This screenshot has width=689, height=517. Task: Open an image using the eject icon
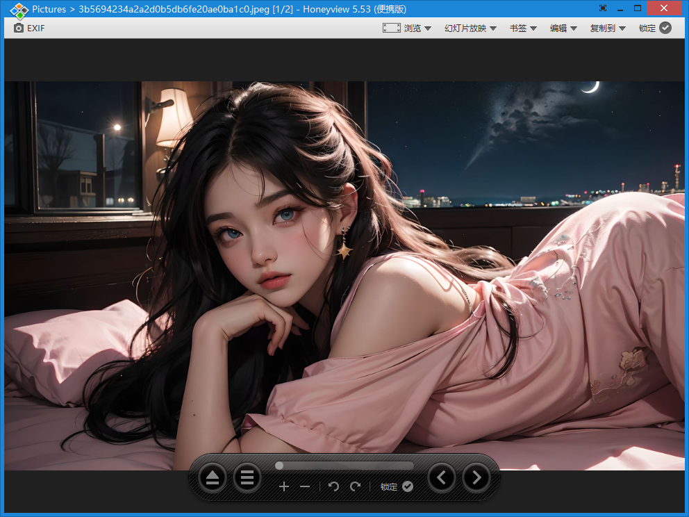pos(213,477)
